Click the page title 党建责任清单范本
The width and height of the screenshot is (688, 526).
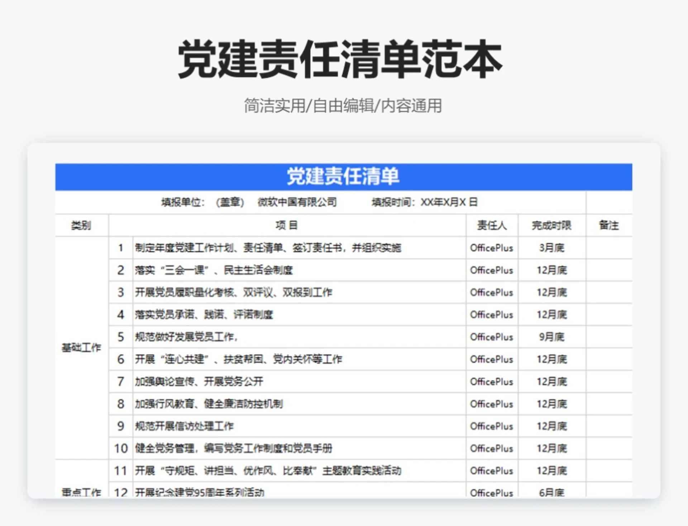(x=340, y=59)
